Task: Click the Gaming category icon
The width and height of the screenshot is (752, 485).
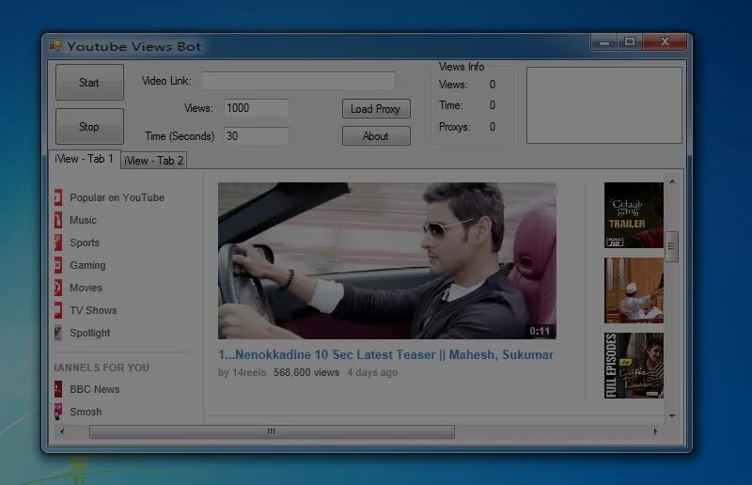Action: [58, 265]
